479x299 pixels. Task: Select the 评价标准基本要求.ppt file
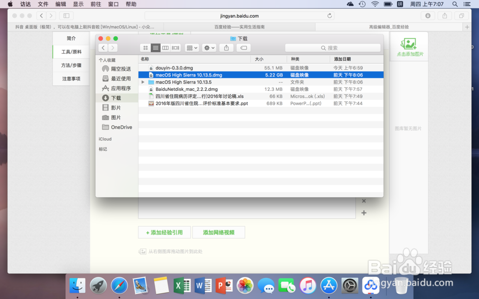tap(261, 103)
